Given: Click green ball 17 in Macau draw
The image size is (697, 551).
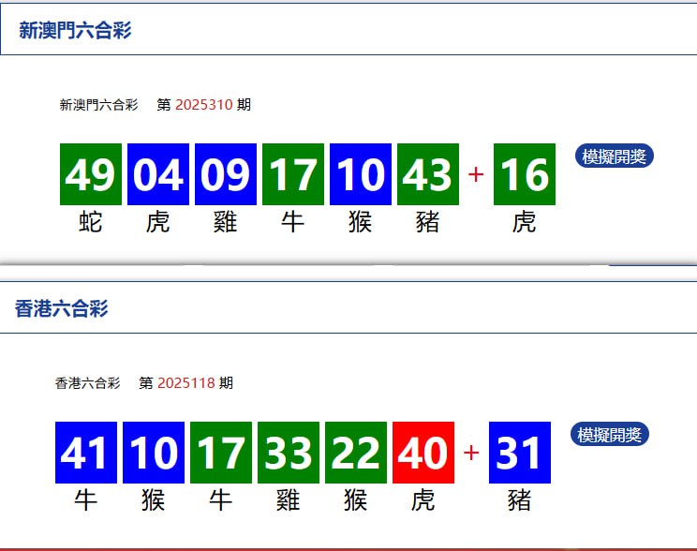Looking at the screenshot, I should pos(293,174).
